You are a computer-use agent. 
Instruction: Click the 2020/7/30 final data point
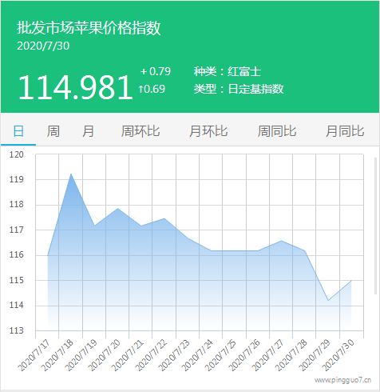click(351, 281)
